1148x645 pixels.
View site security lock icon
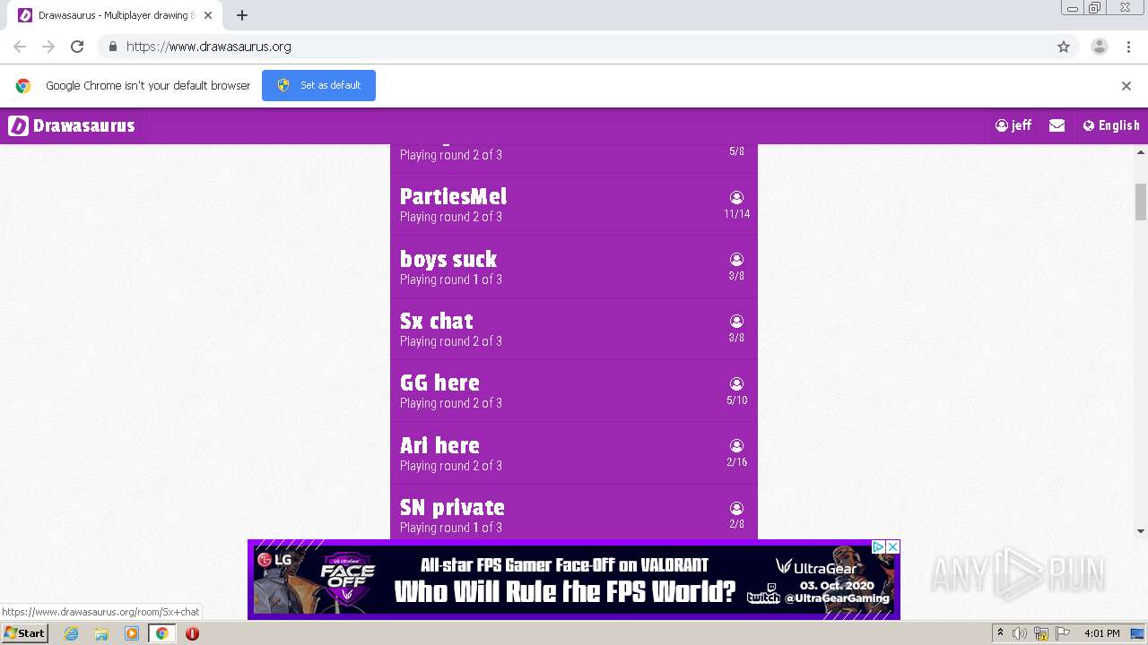coord(112,47)
